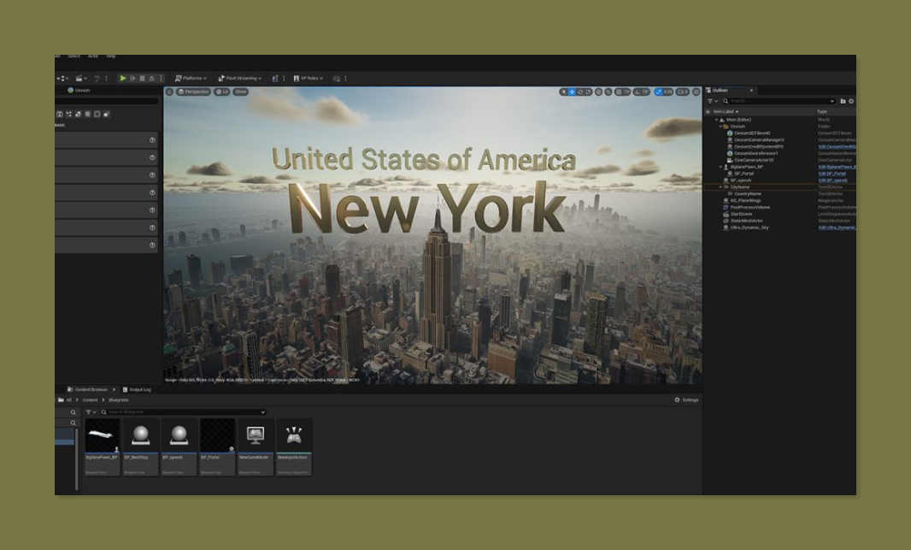
Task: Open the VP Roles dropdown
Action: pos(308,78)
